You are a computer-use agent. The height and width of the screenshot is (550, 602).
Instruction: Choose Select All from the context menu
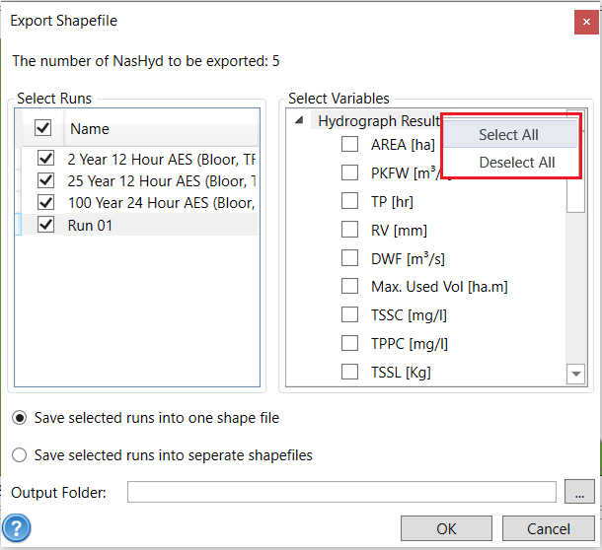point(508,135)
